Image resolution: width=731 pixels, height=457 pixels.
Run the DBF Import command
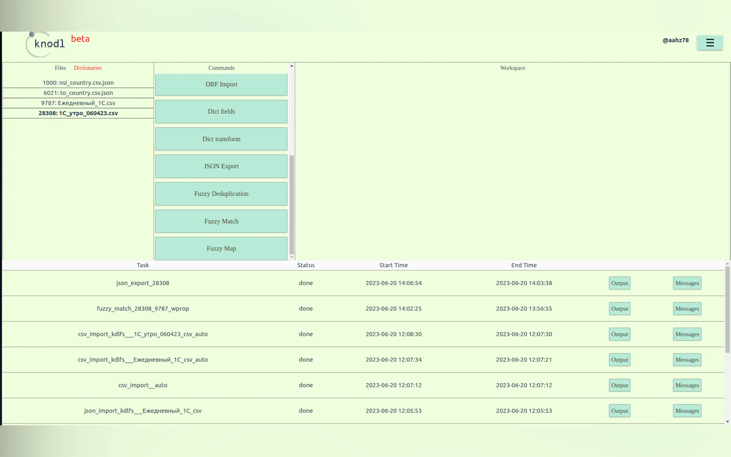tap(221, 84)
